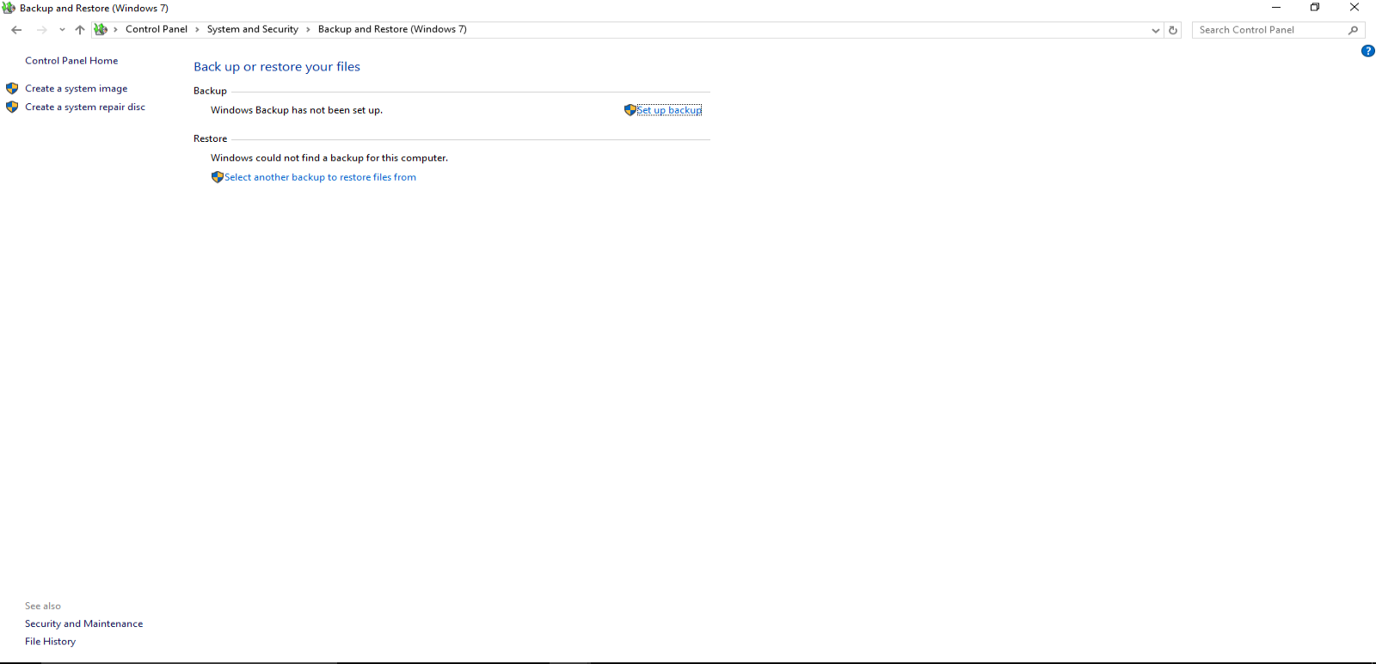The height and width of the screenshot is (664, 1376).
Task: Open the recent locations dropdown arrow
Action: [x=62, y=30]
